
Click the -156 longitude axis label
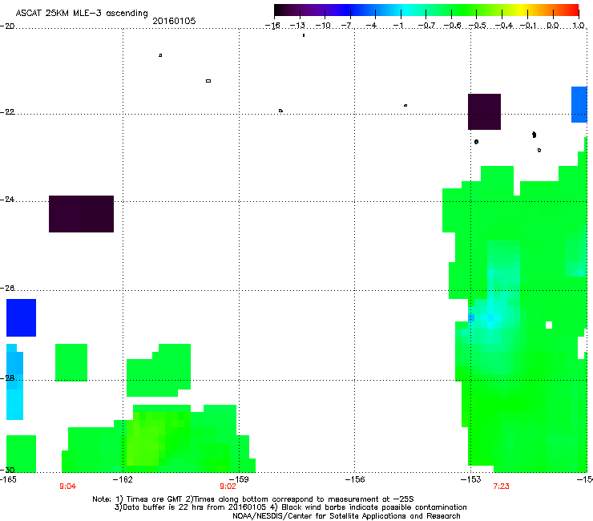point(355,479)
